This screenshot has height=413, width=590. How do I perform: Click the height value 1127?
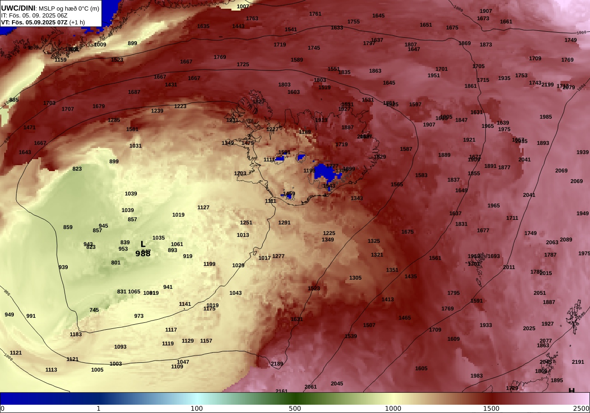203,207
